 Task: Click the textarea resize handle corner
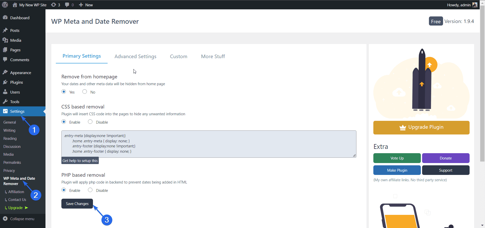pos(354,156)
